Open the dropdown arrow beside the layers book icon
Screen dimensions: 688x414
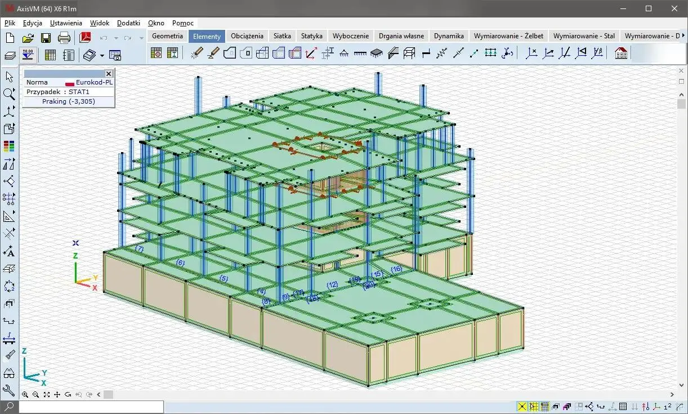coord(102,55)
